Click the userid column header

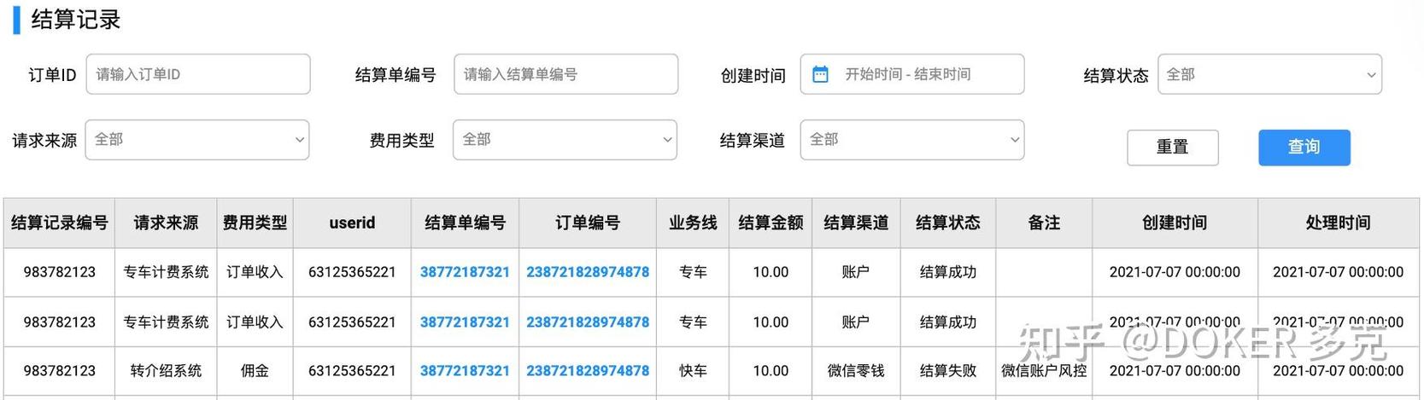[352, 223]
